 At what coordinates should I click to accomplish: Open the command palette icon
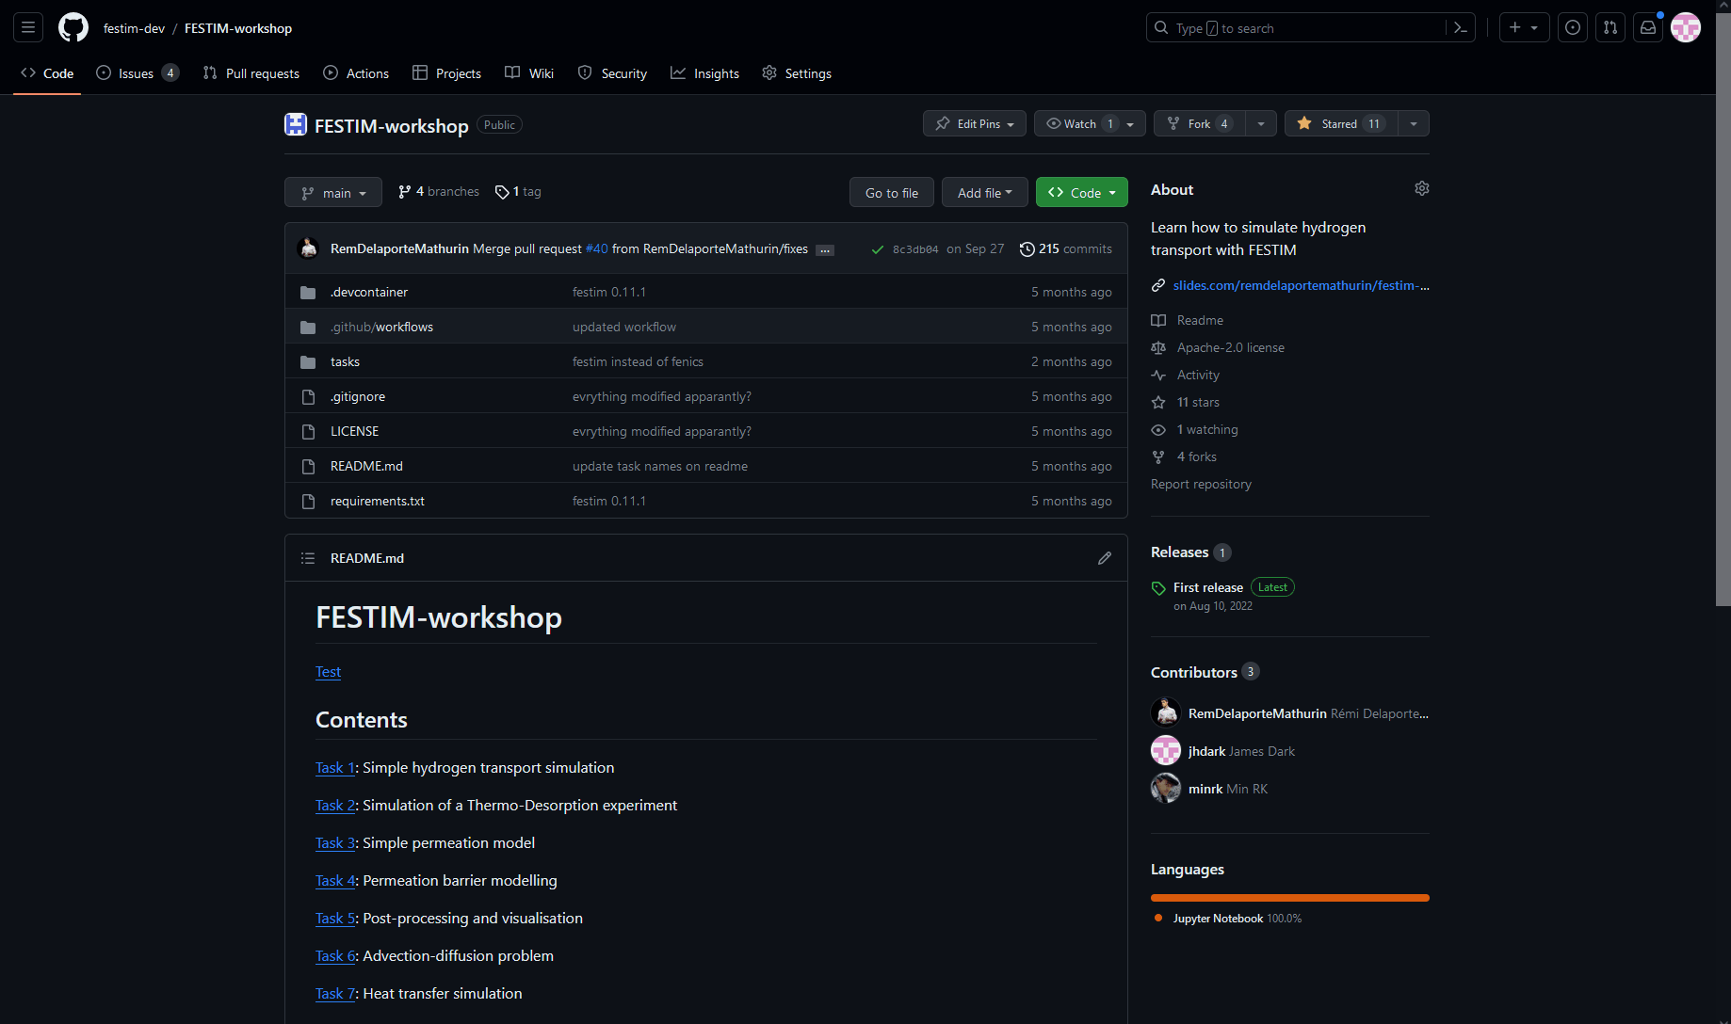(x=1461, y=28)
